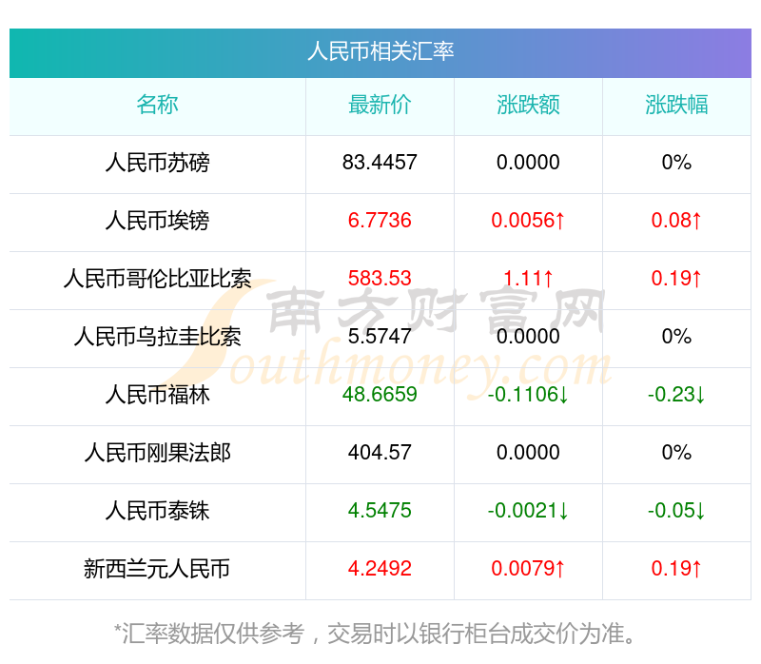Click the change value -0.0021↓
Image resolution: width=761 pixels, height=664 pixels.
click(x=528, y=511)
